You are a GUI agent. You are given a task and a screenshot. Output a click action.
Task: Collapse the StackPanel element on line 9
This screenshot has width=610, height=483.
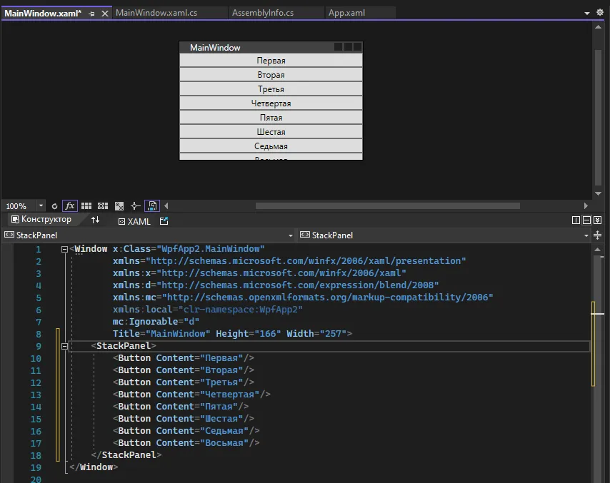click(64, 346)
